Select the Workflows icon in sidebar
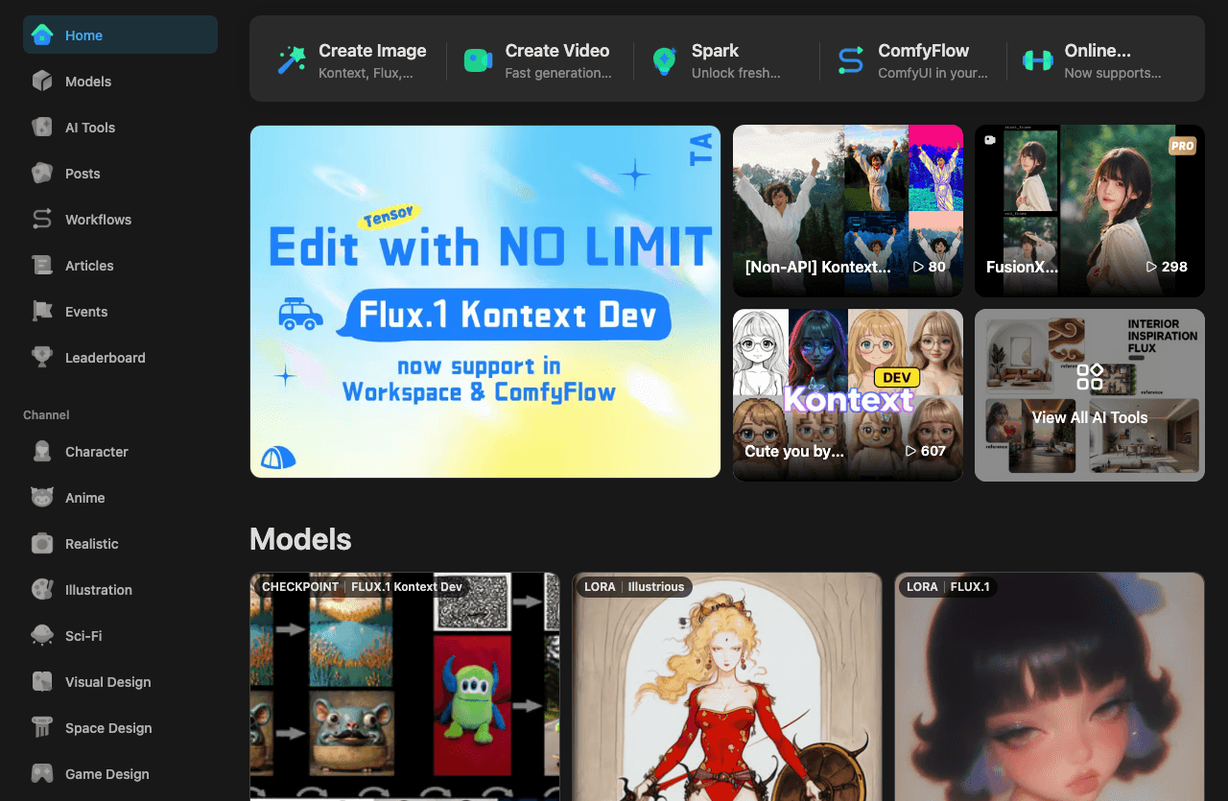Viewport: 1228px width, 801px height. coord(42,220)
